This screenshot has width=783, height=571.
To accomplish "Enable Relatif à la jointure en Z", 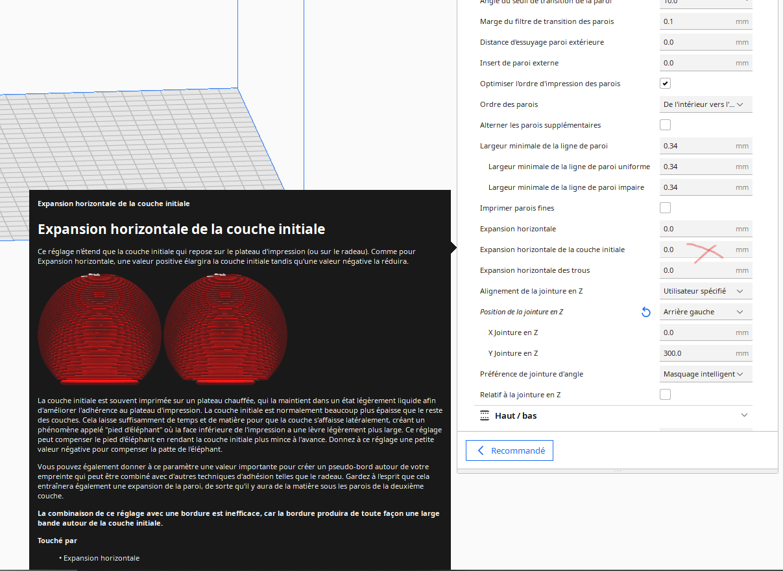I will (665, 395).
